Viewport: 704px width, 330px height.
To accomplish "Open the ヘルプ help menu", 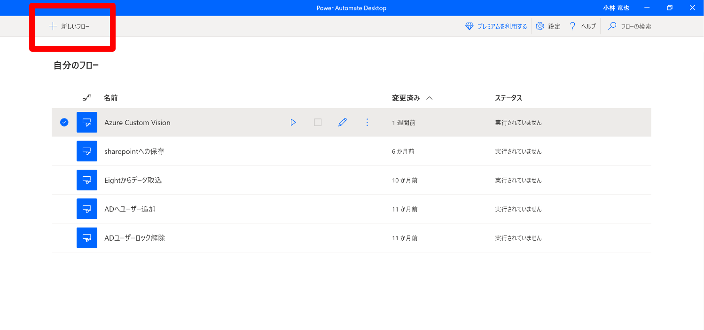I will [582, 26].
